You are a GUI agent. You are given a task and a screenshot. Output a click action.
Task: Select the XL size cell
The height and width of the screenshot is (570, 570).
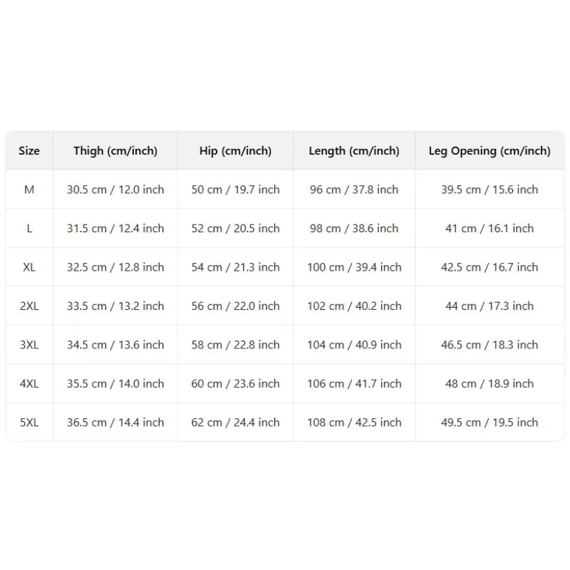click(x=29, y=267)
